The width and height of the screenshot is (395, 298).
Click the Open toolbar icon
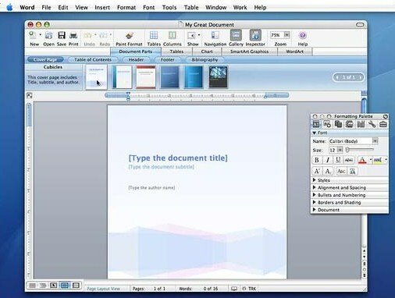tap(48, 35)
